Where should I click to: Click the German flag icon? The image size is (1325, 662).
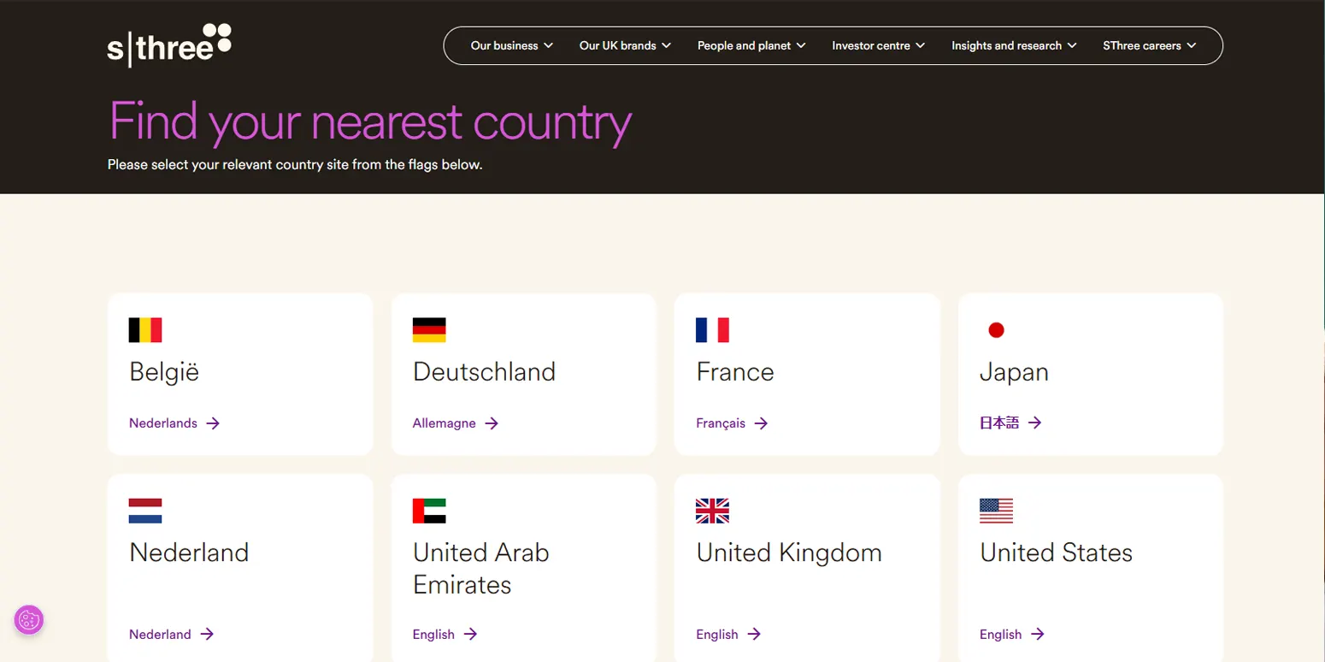tap(429, 330)
